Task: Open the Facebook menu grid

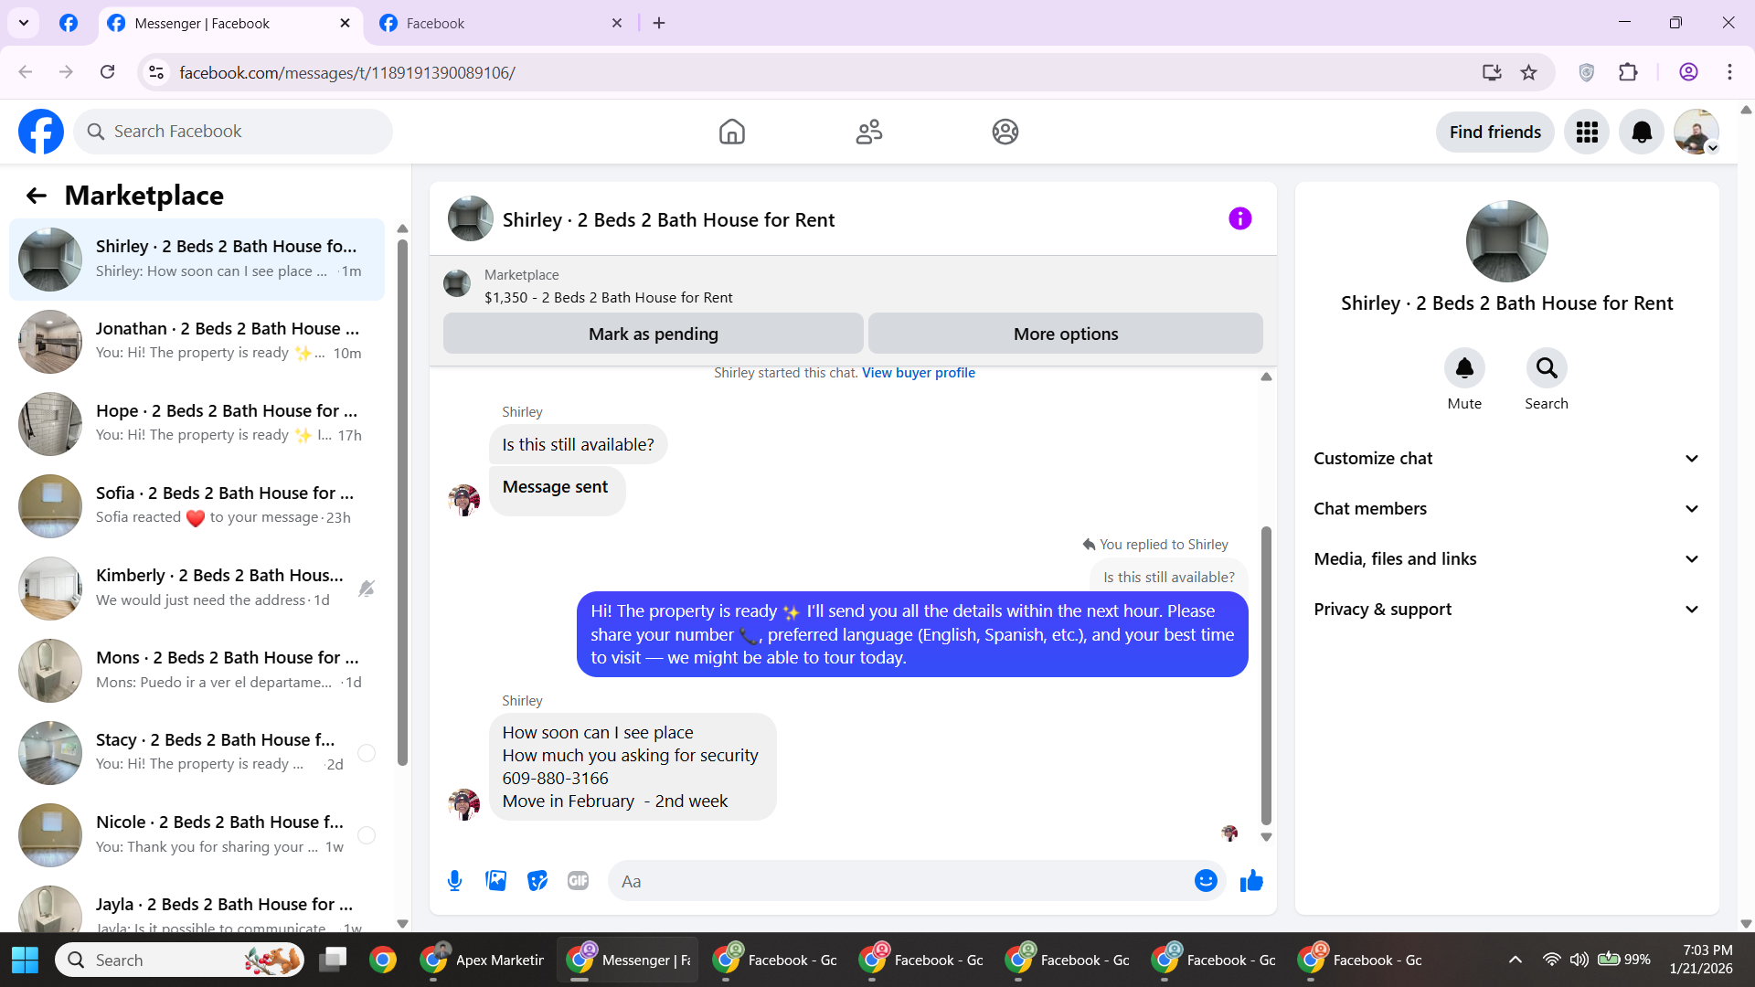Action: point(1587,133)
